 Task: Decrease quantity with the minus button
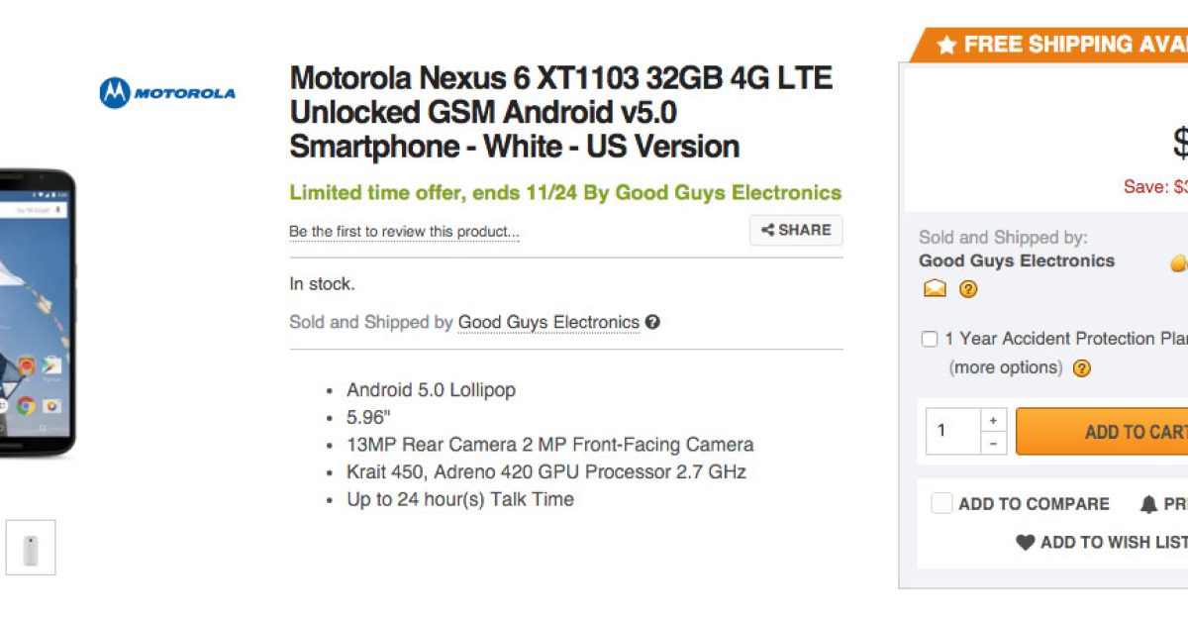[x=993, y=444]
